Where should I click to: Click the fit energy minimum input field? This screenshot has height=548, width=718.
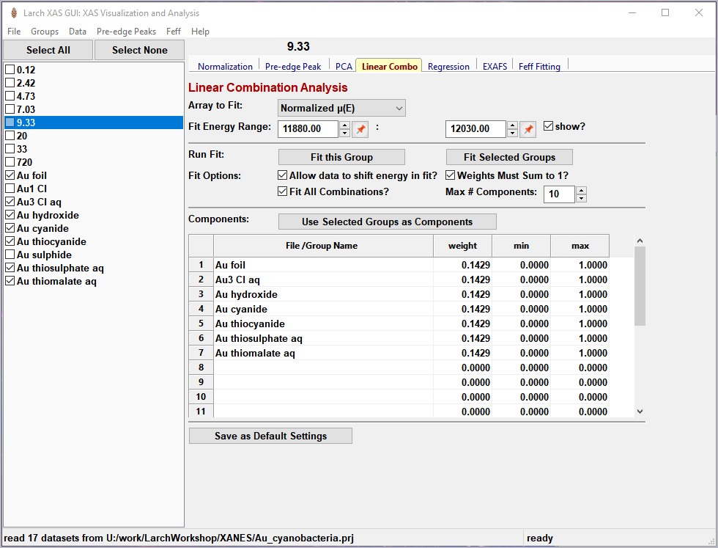click(308, 129)
